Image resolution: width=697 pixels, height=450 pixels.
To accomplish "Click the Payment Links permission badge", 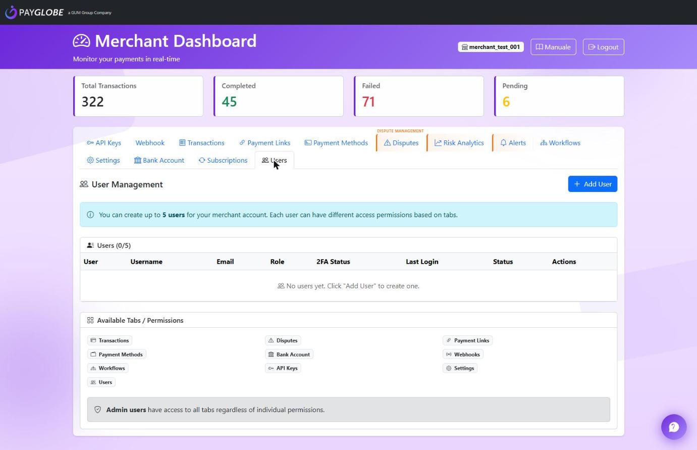I will pyautogui.click(x=467, y=340).
